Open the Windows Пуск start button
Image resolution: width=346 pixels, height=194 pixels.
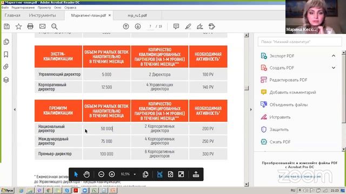pos(7,190)
